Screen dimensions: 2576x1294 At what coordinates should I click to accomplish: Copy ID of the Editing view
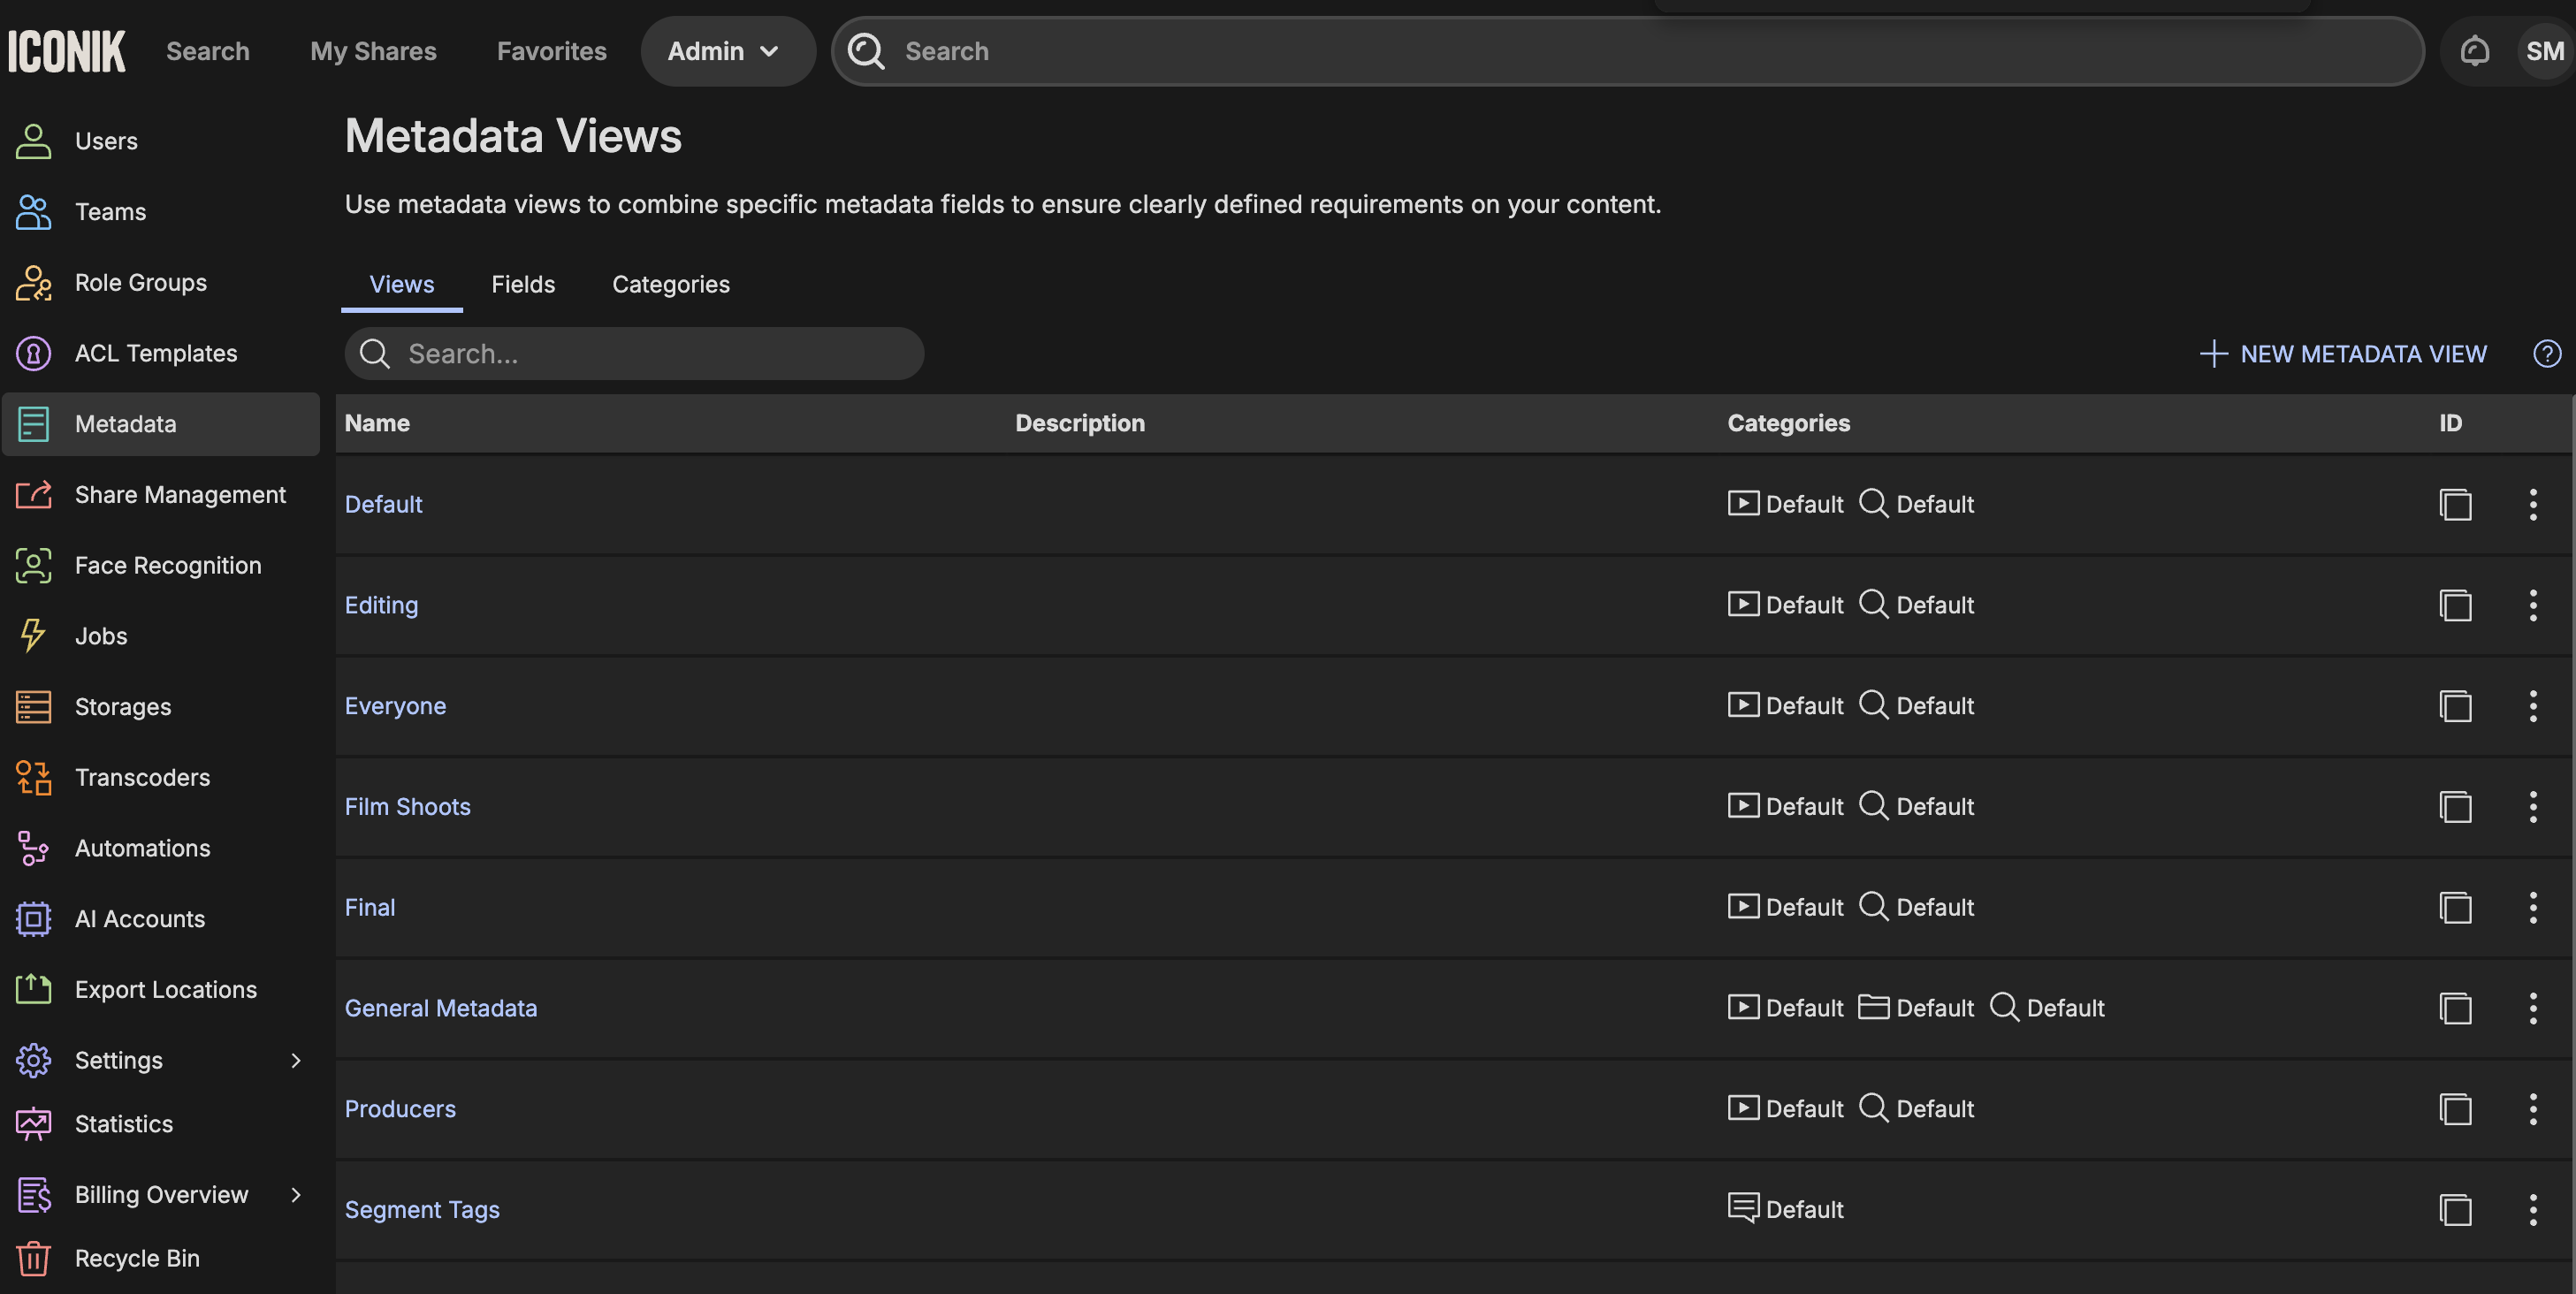[x=2455, y=605]
